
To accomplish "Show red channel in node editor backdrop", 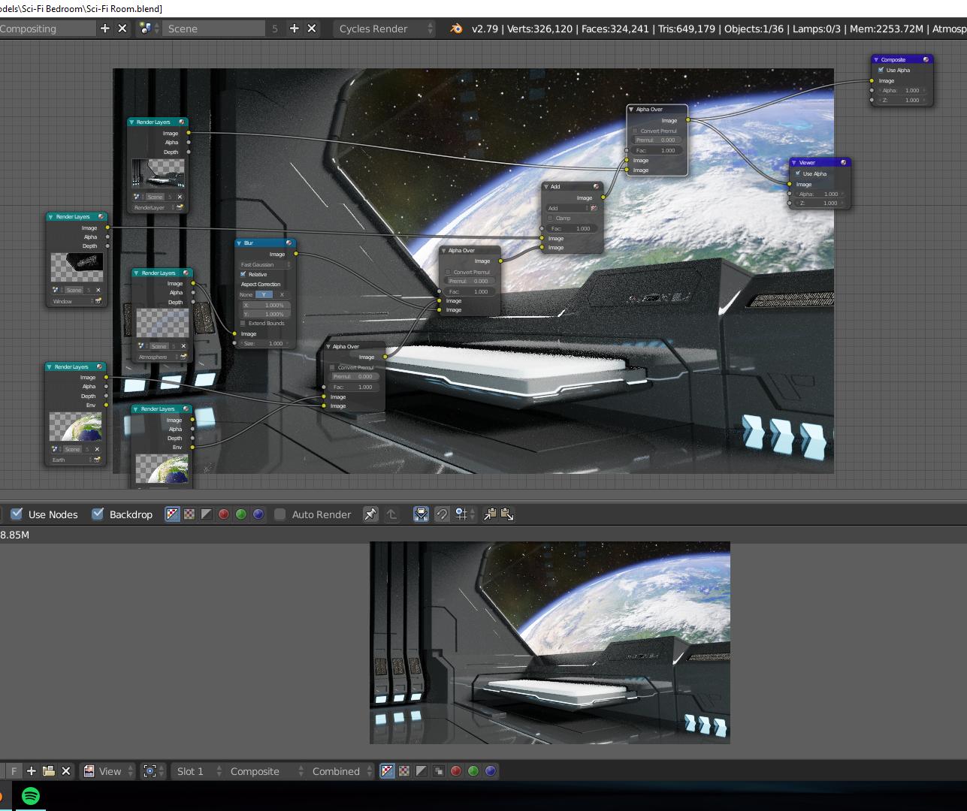I will pyautogui.click(x=224, y=514).
